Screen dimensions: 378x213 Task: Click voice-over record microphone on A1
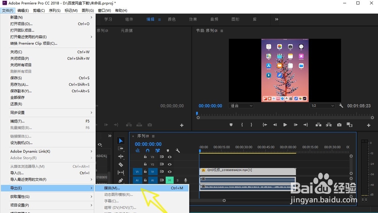pos(185,180)
